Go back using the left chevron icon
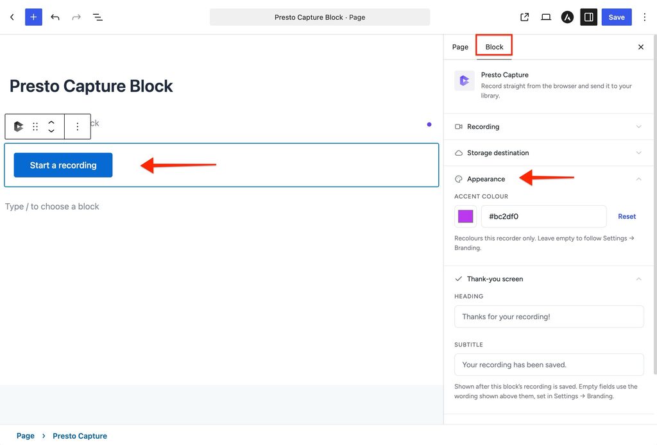 [12, 17]
